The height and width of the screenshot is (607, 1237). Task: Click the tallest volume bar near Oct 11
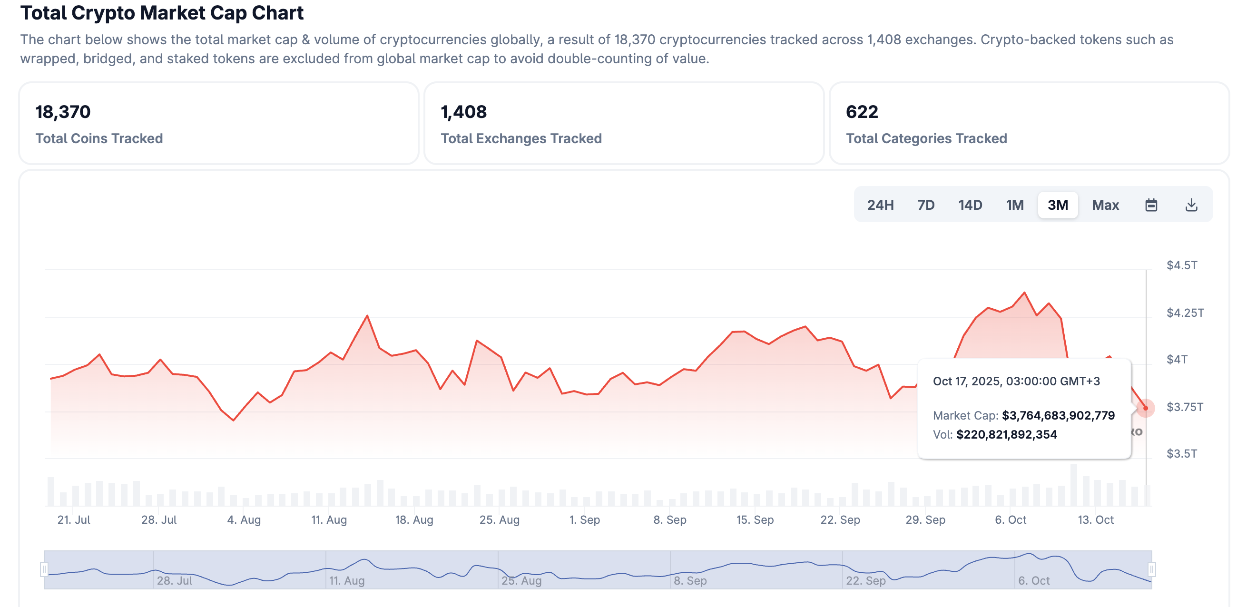[x=1073, y=484]
